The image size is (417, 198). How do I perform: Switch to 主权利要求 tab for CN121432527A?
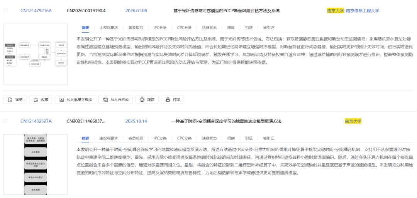pos(108,138)
